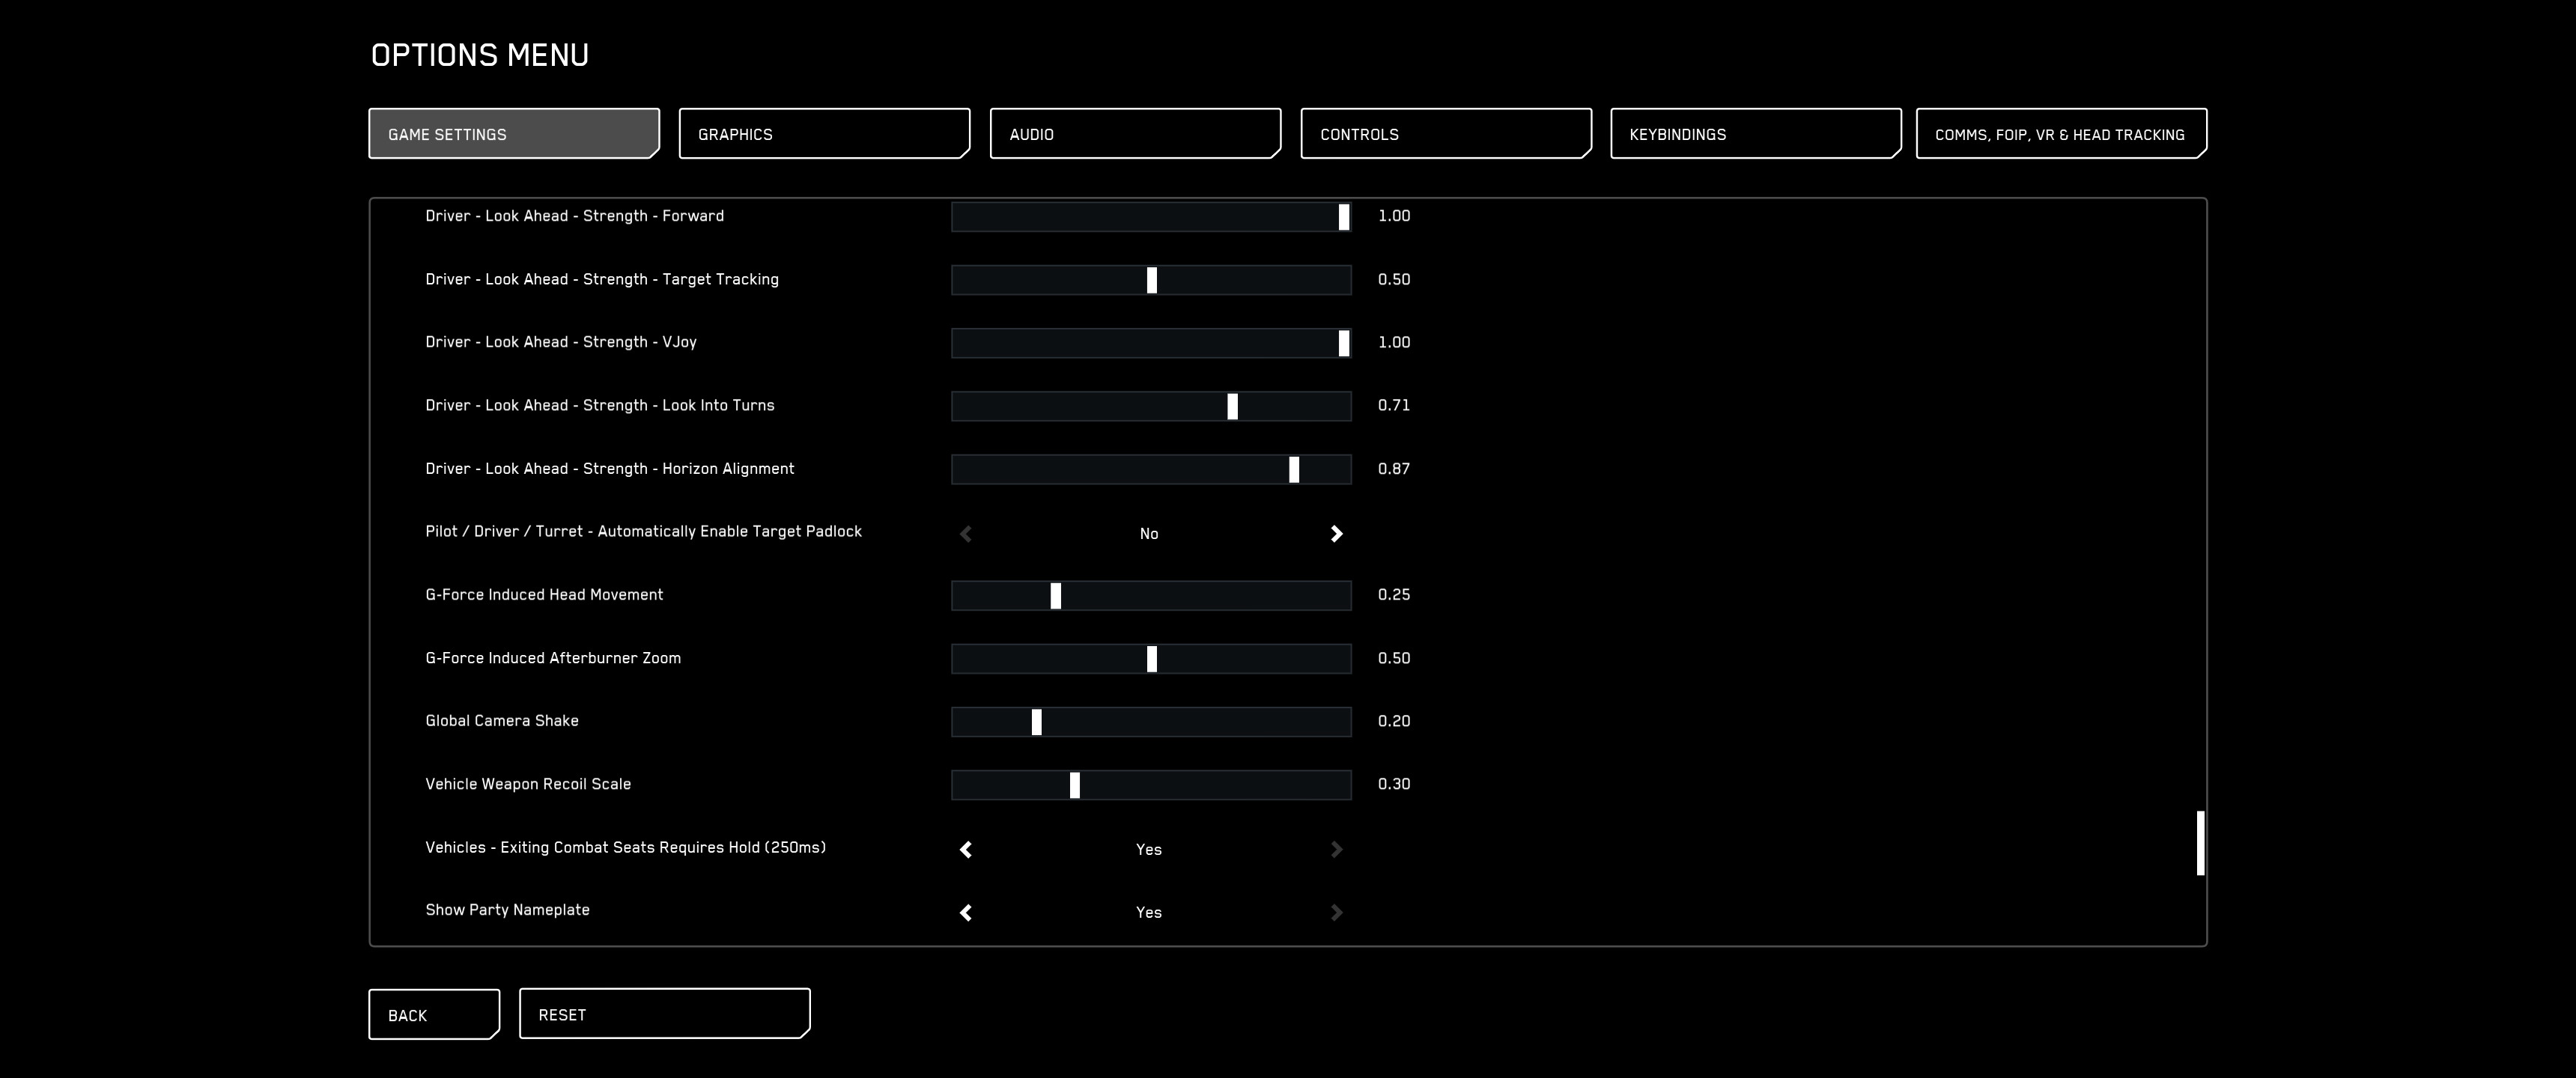2576x1078 pixels.
Task: Click left arrow for Exiting Combat Seats Requires Hold
Action: tap(966, 850)
